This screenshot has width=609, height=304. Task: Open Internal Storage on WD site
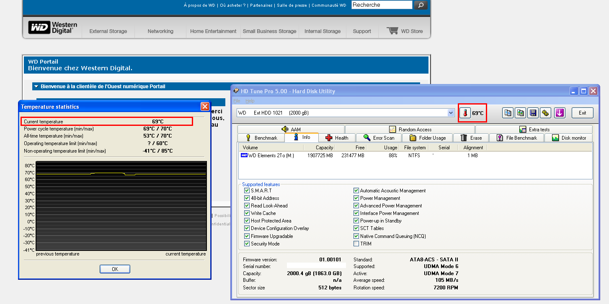tap(323, 31)
